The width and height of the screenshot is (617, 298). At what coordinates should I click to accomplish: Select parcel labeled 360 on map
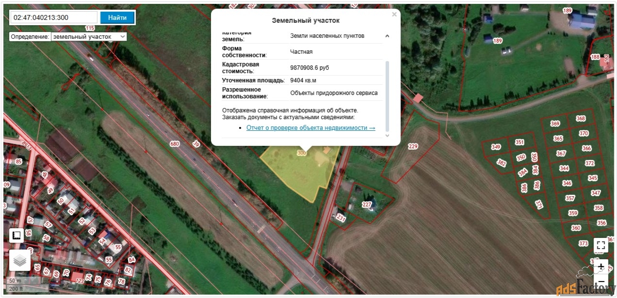click(x=576, y=228)
